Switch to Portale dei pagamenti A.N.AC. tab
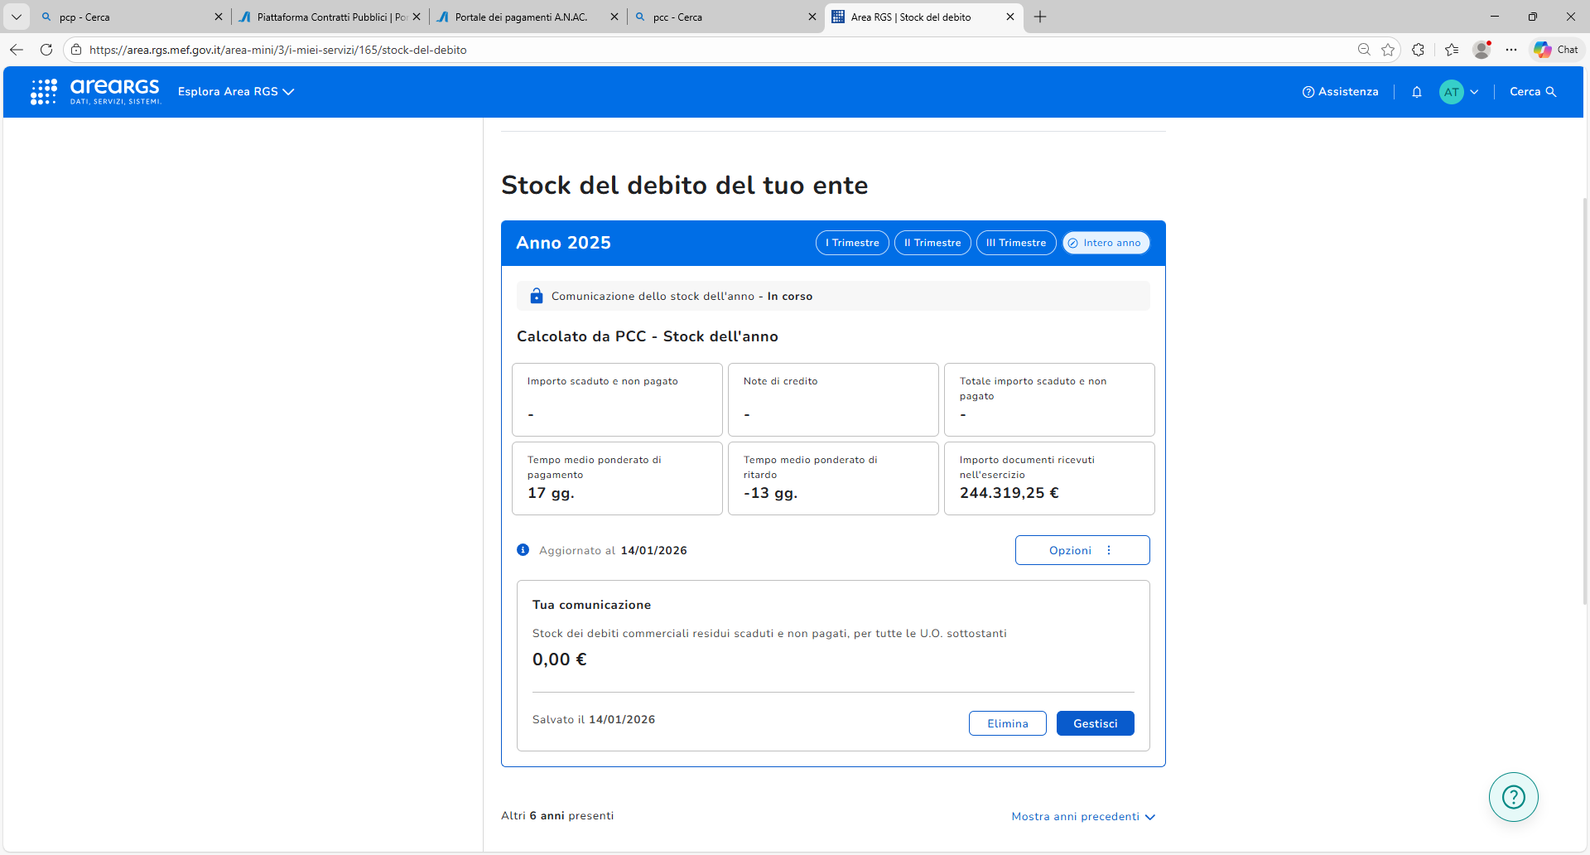Viewport: 1590px width, 855px height. click(522, 17)
